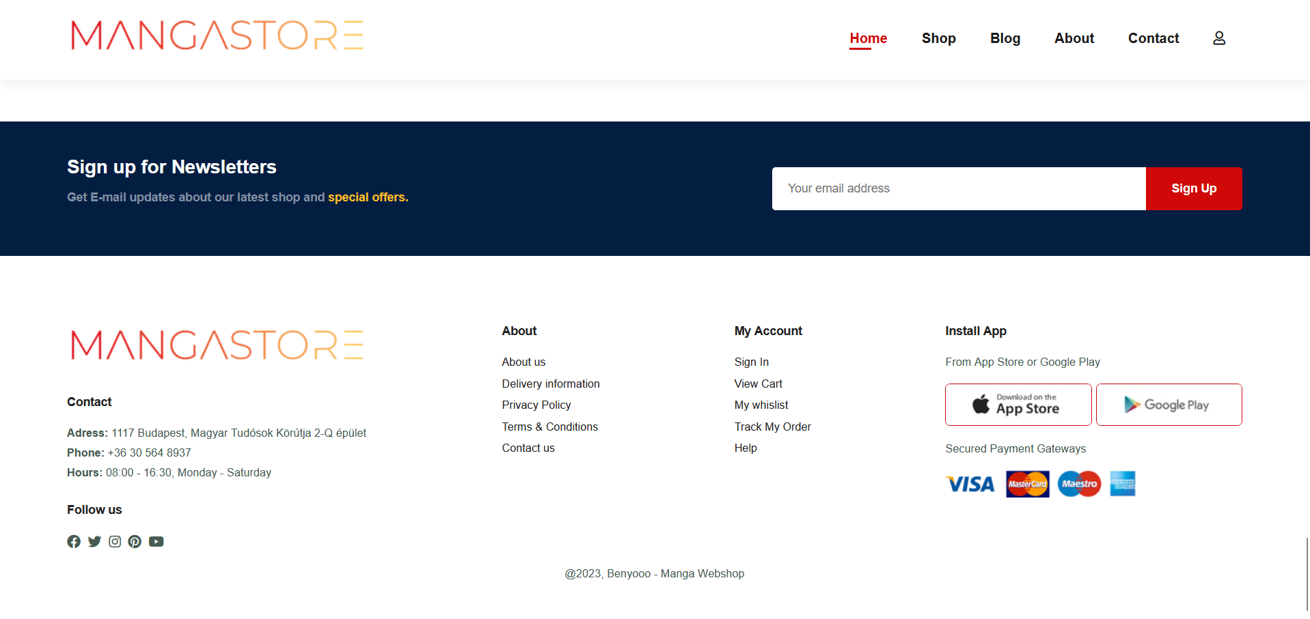Click the Visa payment icon
This screenshot has height=619, width=1310.
(970, 484)
